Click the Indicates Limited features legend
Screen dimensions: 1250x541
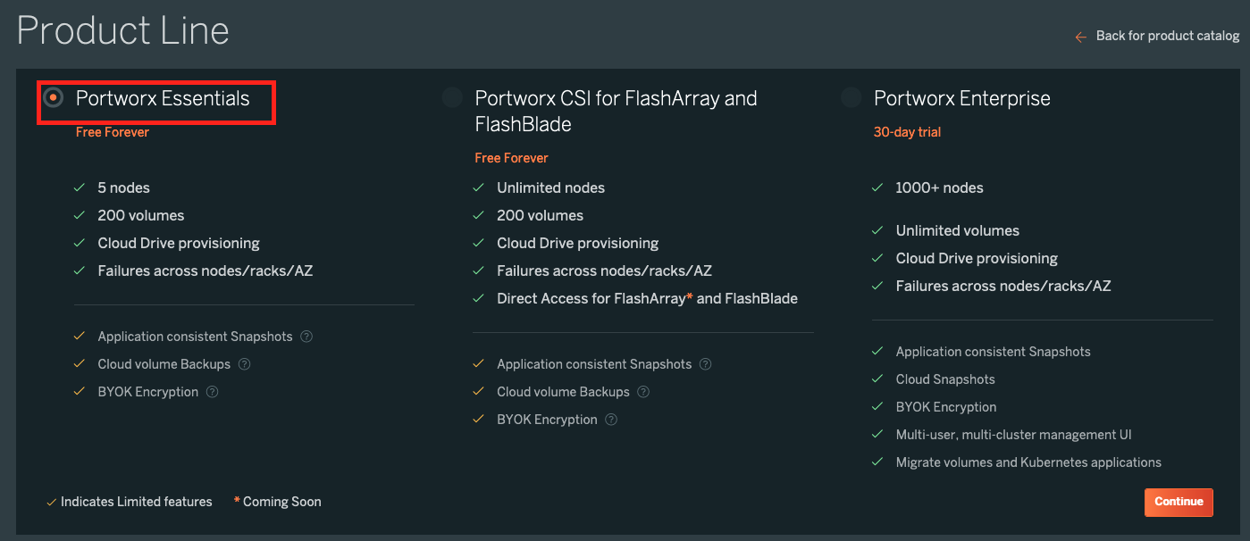[137, 502]
